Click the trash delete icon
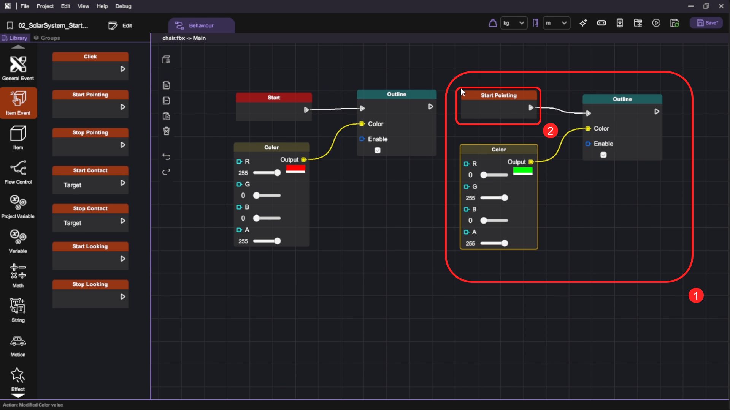The height and width of the screenshot is (410, 730). (166, 131)
